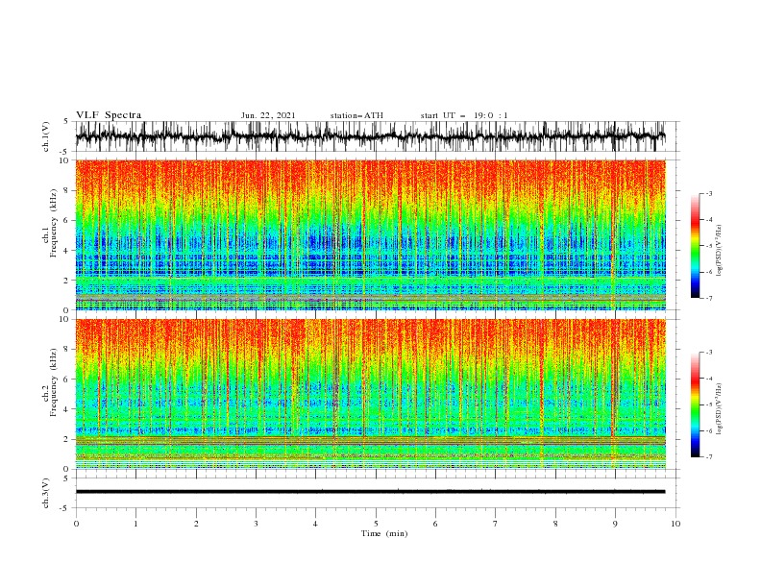Click time axis tick label "6"
This screenshot has height=588, width=761.
click(435, 524)
